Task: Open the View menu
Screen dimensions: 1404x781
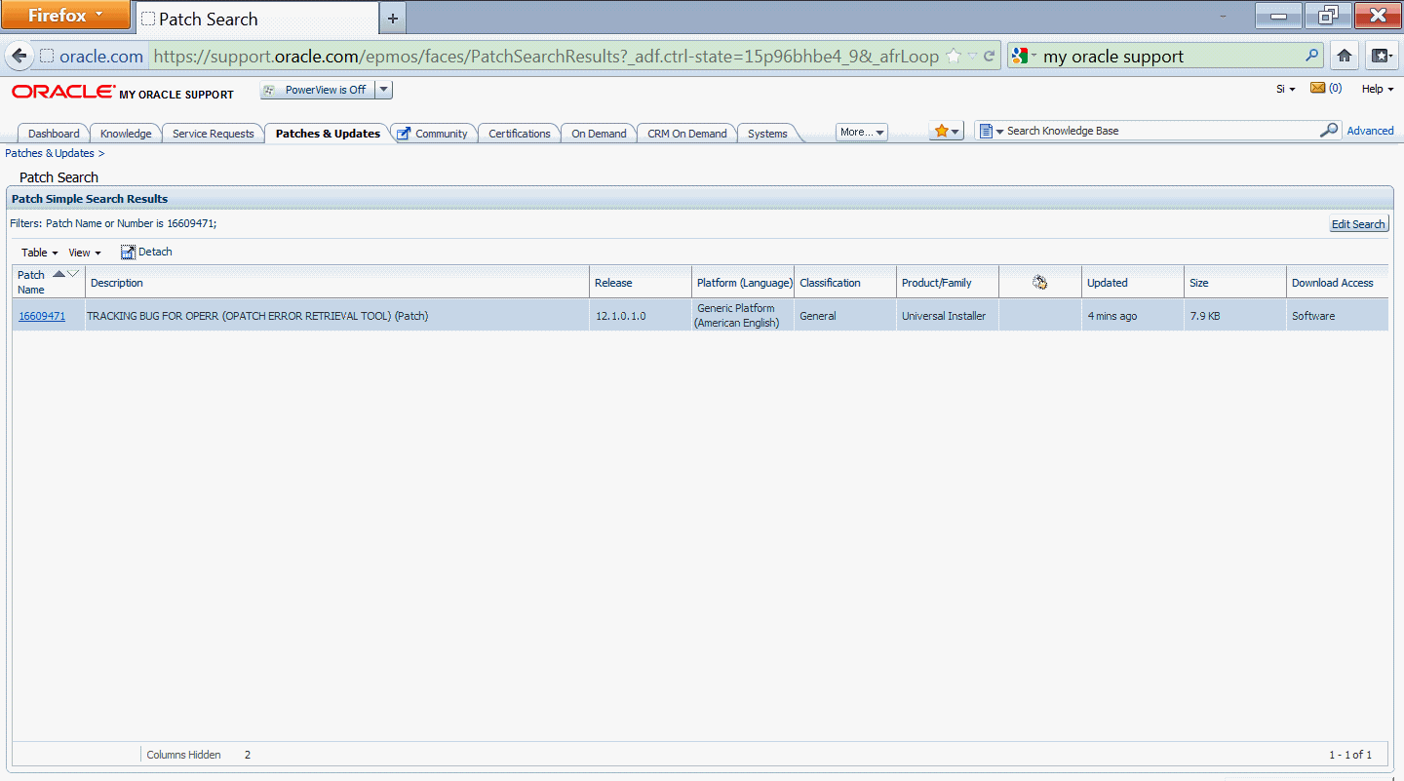Action: [85, 253]
